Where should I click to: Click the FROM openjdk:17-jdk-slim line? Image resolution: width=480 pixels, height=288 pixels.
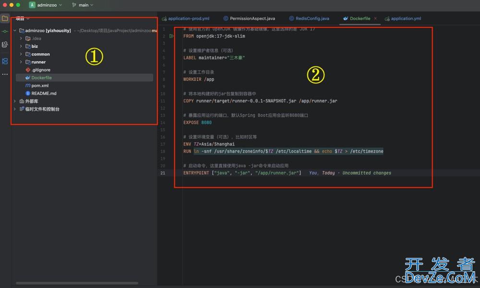(214, 36)
